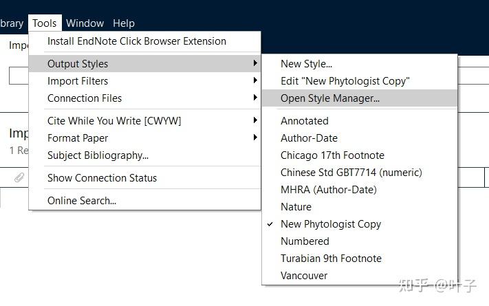Select the Annotated output style
The width and height of the screenshot is (489, 306).
(x=360, y=121)
